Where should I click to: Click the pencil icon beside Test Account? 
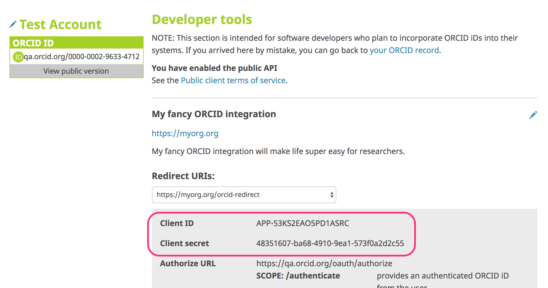(13, 24)
